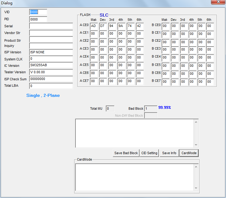Click the Save Bad Block button
The width and height of the screenshot is (226, 198).
pyautogui.click(x=126, y=153)
